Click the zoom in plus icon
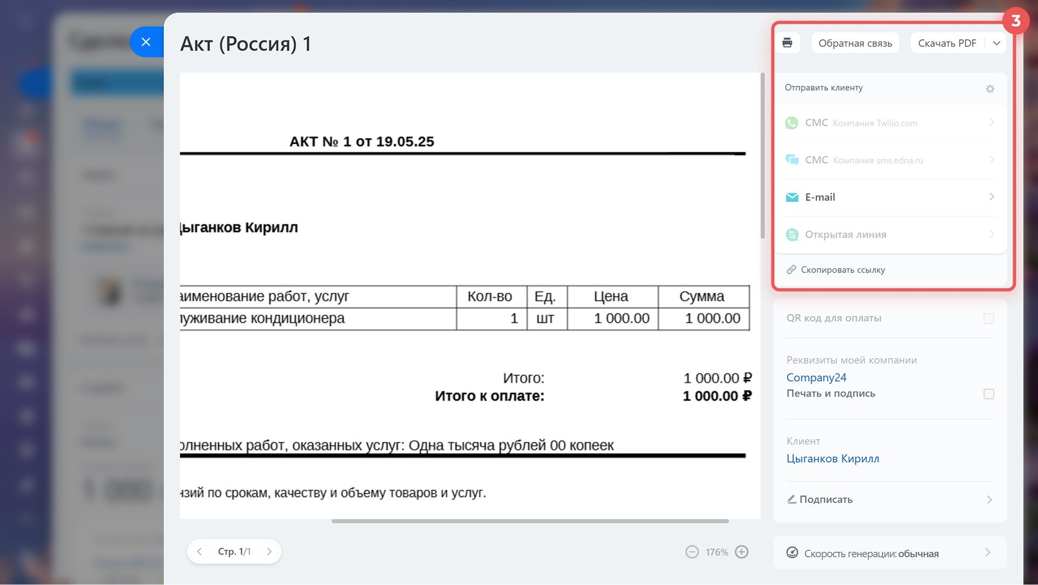 coord(742,552)
